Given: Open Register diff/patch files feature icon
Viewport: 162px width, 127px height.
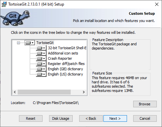Looking at the screenshot, I should tap(41, 64).
